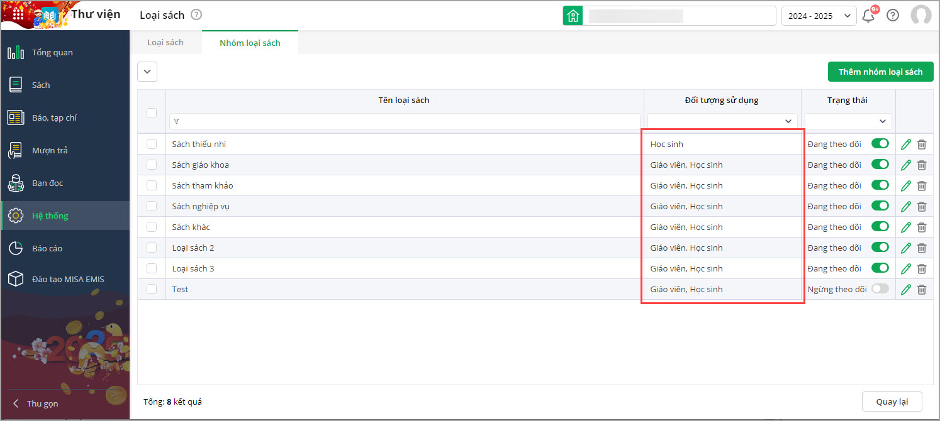Image resolution: width=940 pixels, height=421 pixels.
Task: Click the Thêm nhóm loại sách button
Action: click(x=880, y=72)
